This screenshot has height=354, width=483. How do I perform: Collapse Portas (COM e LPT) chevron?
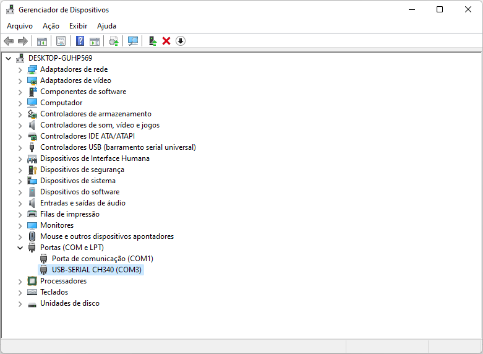point(20,248)
